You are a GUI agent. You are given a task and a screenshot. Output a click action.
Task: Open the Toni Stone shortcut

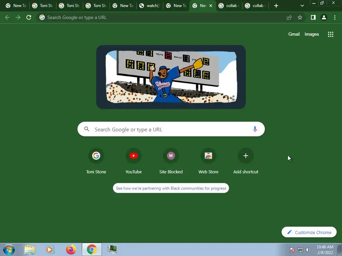[x=96, y=161]
